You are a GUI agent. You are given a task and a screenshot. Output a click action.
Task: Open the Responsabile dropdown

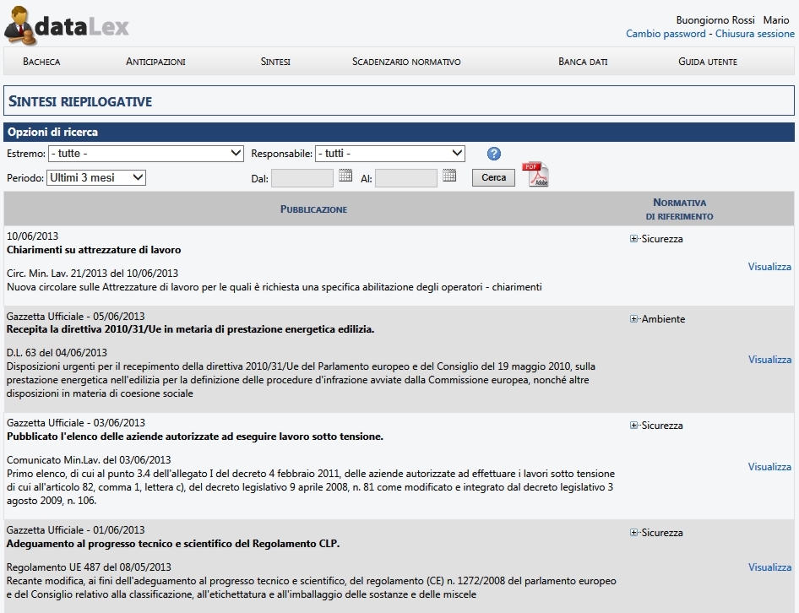click(x=390, y=154)
